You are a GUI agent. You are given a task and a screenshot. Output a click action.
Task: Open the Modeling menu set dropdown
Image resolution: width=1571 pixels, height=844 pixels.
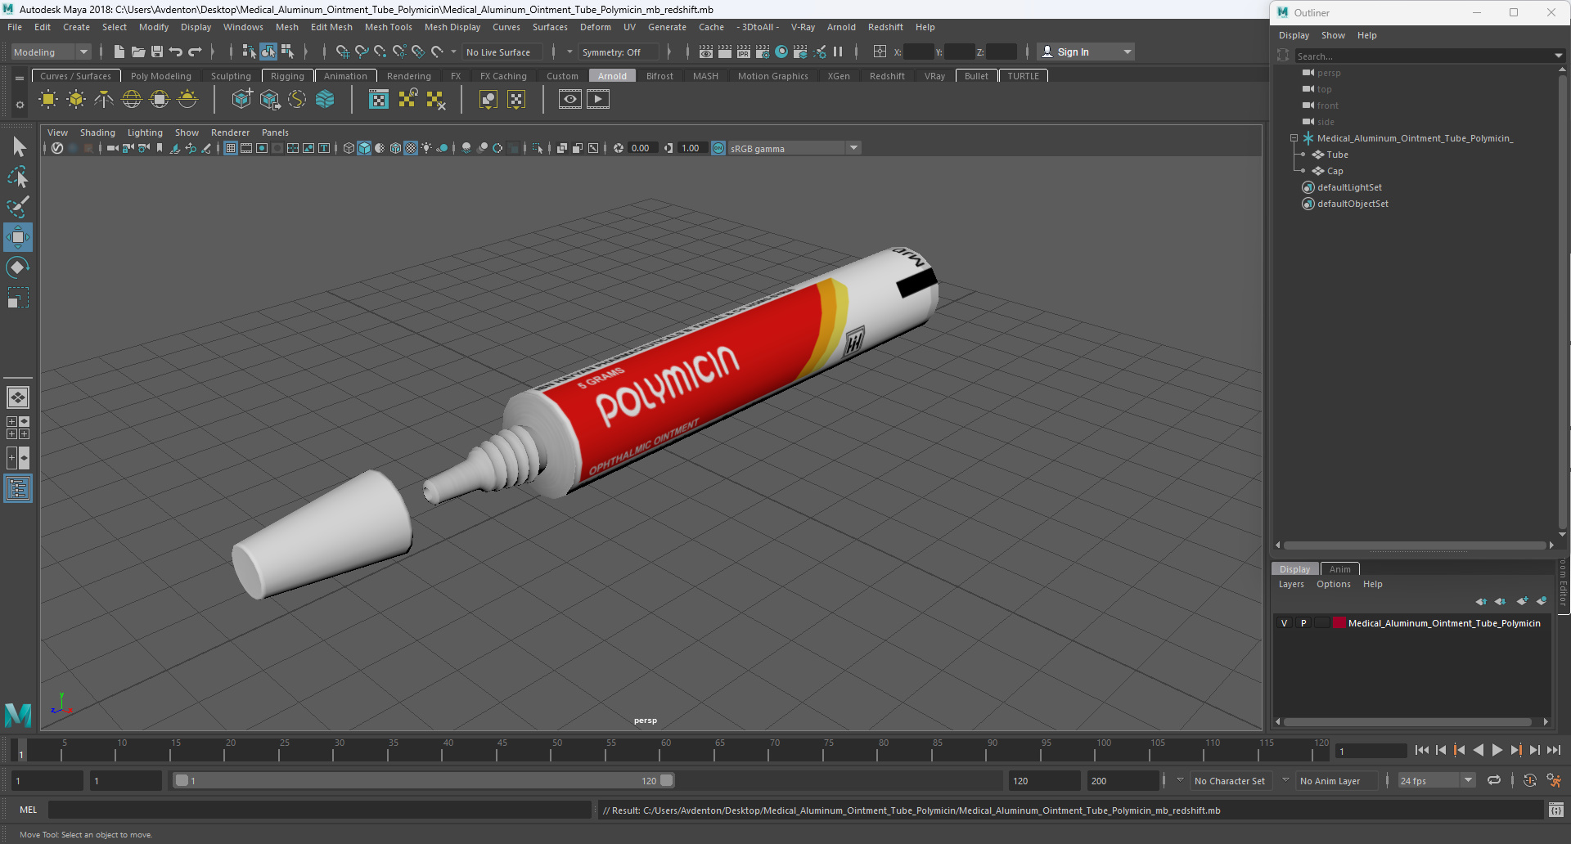51,52
